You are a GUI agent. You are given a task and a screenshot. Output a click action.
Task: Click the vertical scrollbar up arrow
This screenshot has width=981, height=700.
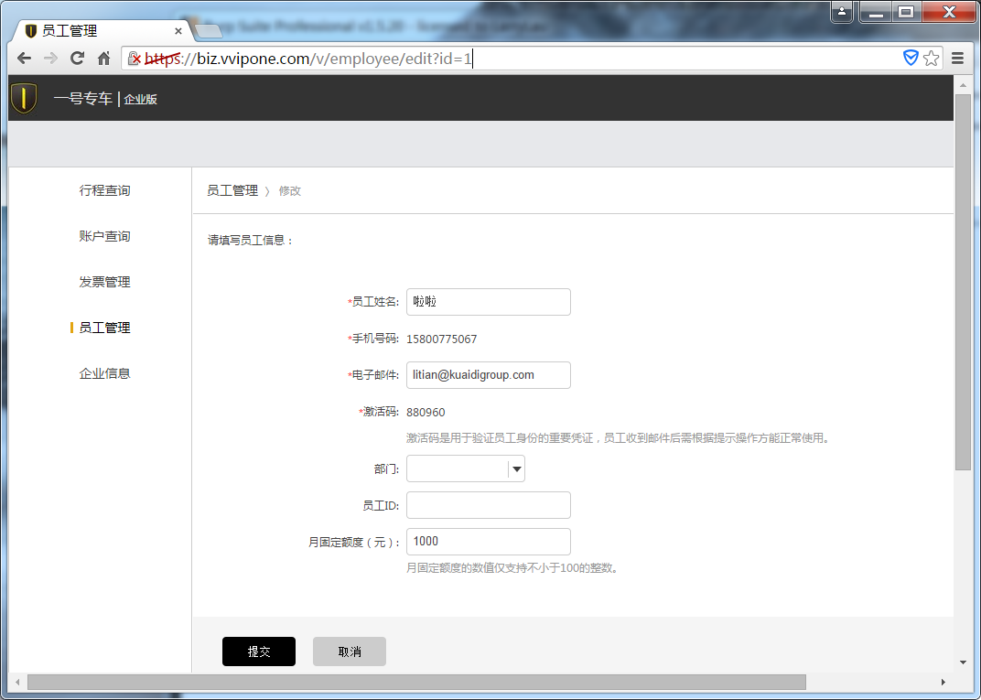tap(962, 84)
